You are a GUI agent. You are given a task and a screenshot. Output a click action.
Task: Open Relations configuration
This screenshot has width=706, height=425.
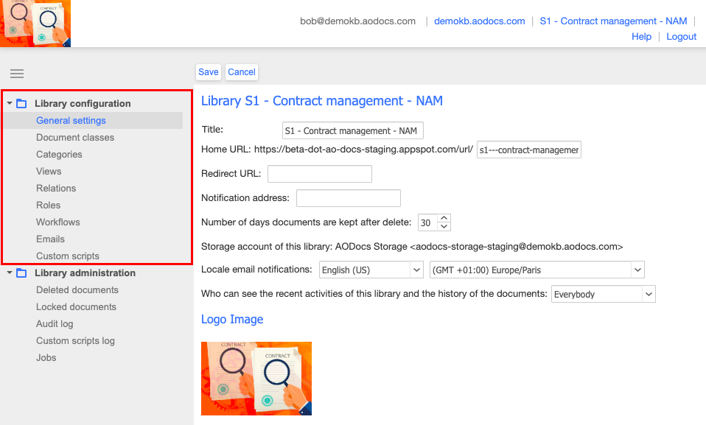click(56, 188)
